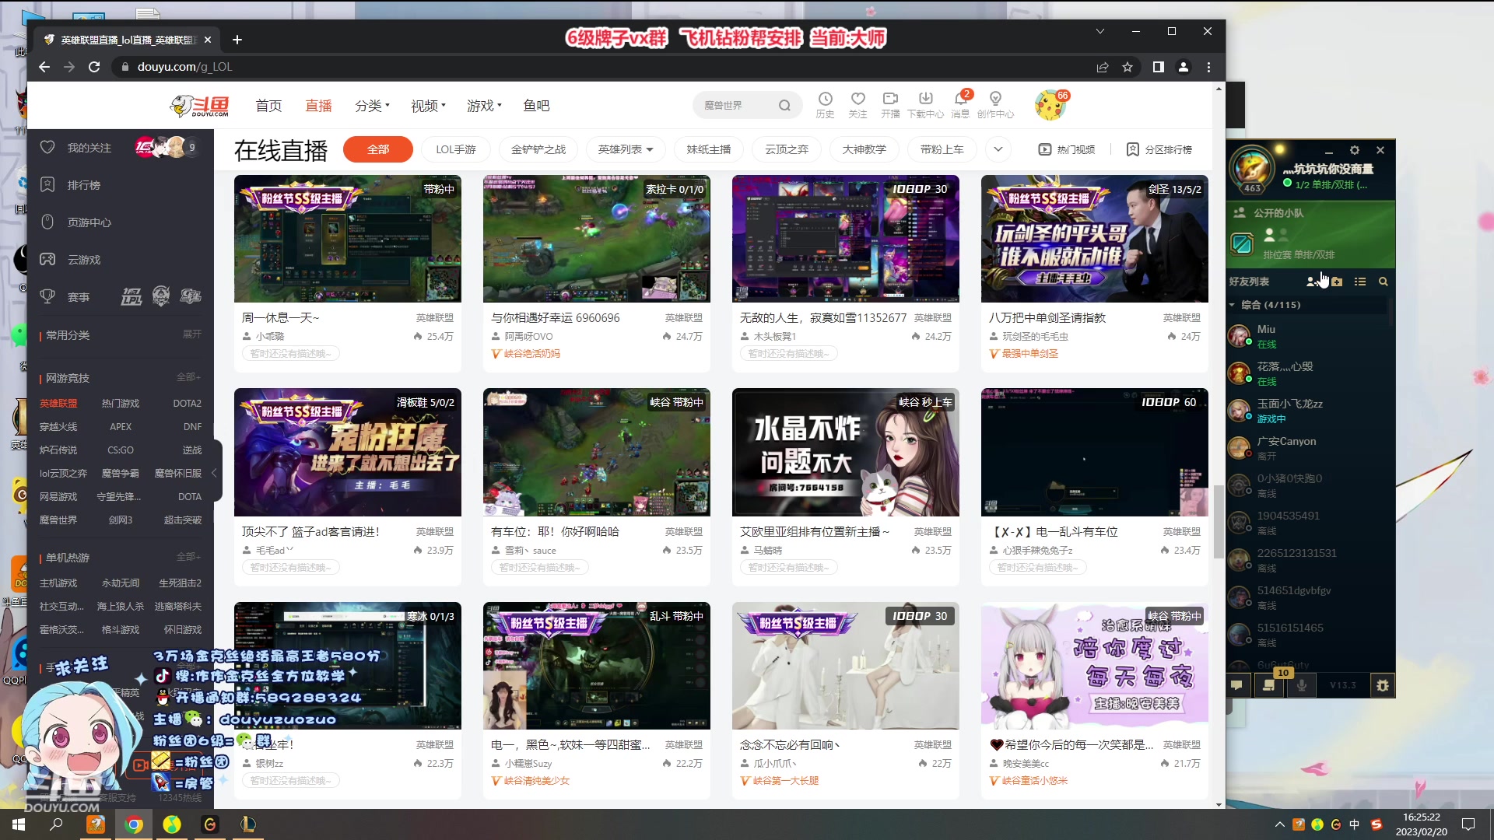Open the 游戏 dropdown in the top nav
1494x840 pixels.
pyautogui.click(x=484, y=106)
